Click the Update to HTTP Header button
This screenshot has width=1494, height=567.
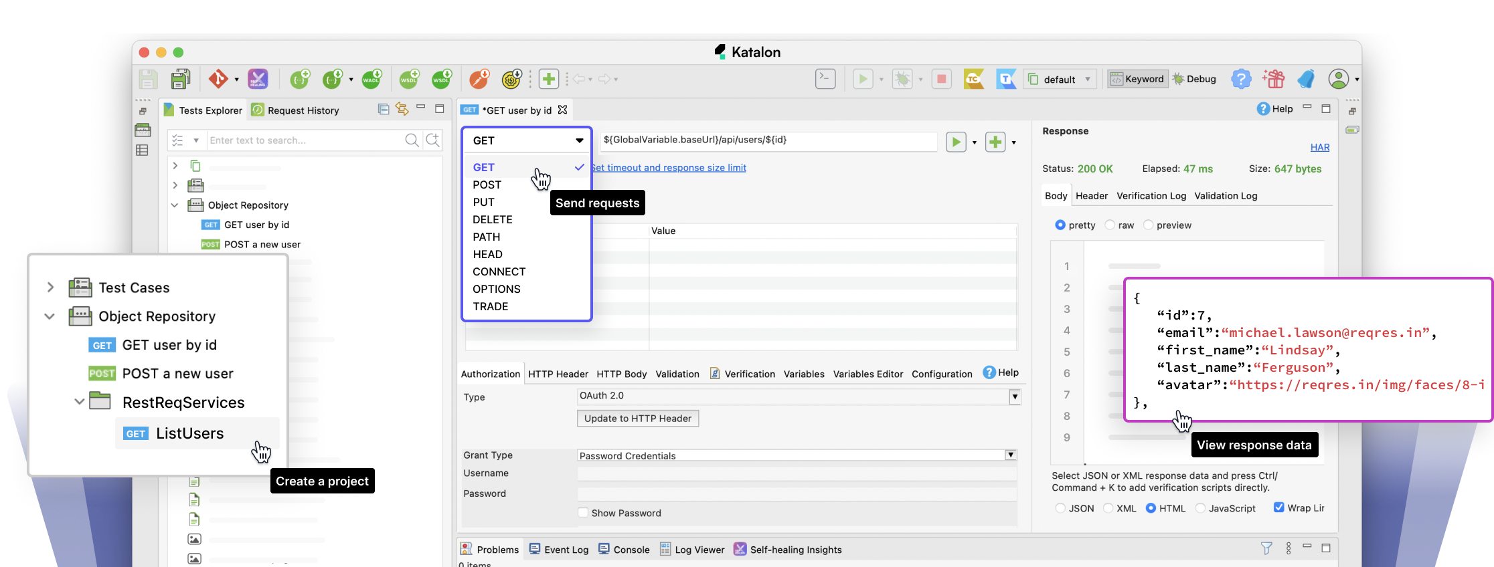638,419
